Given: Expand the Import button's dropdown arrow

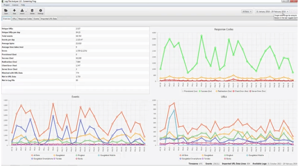Looking at the screenshot, I should click(26, 11).
